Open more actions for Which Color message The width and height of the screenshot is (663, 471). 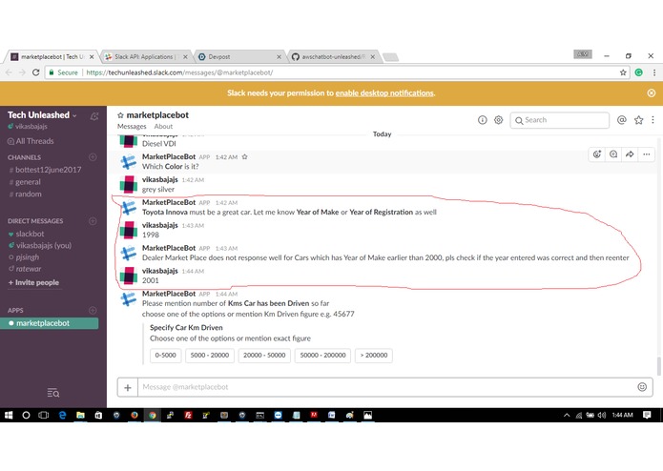click(647, 154)
